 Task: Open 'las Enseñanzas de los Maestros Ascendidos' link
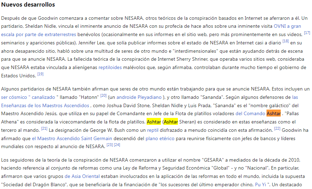[45, 106]
